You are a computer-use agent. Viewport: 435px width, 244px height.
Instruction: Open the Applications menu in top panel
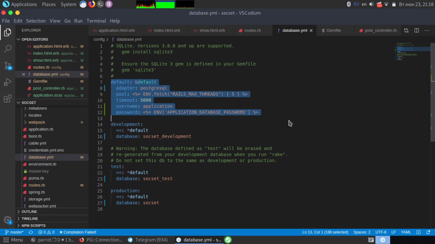(20, 4)
